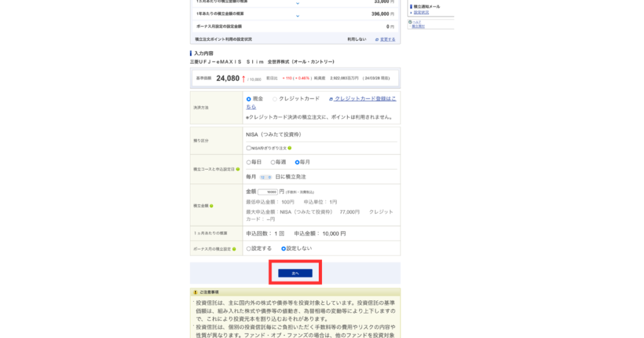Click the NISA（つみたて投資枠） account type text

[x=274, y=134]
